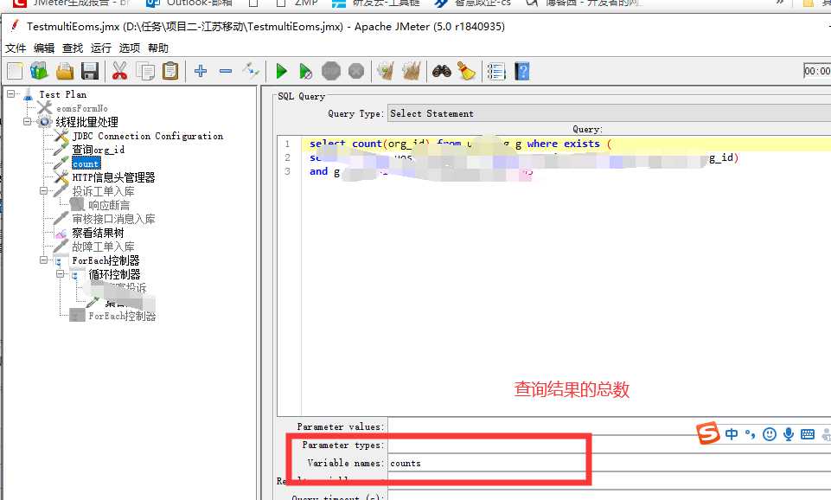Screen dimensions: 831x500
Task: Select JDBC Connection Configuration tree item
Action: click(x=148, y=136)
